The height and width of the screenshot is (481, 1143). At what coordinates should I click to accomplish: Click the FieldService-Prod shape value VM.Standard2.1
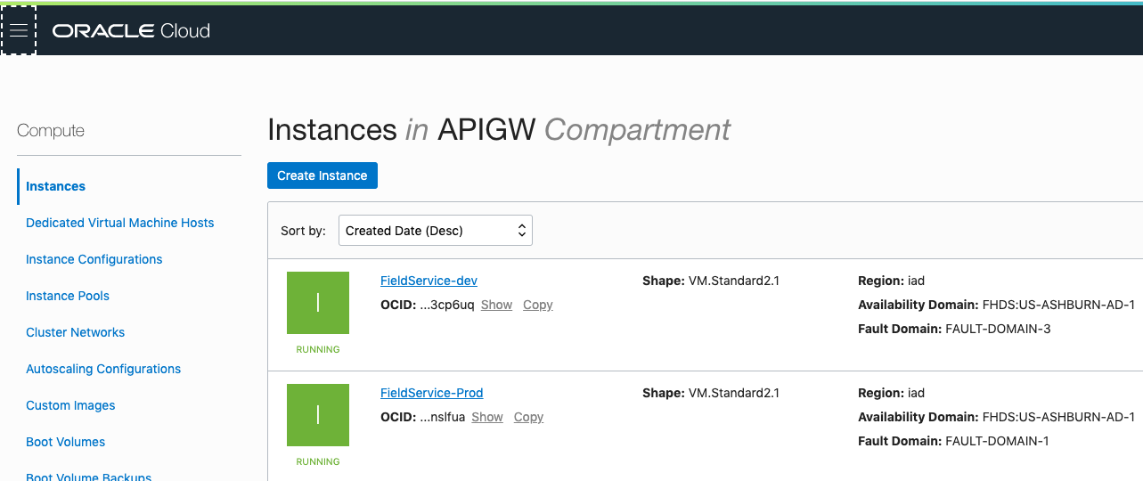tap(734, 393)
